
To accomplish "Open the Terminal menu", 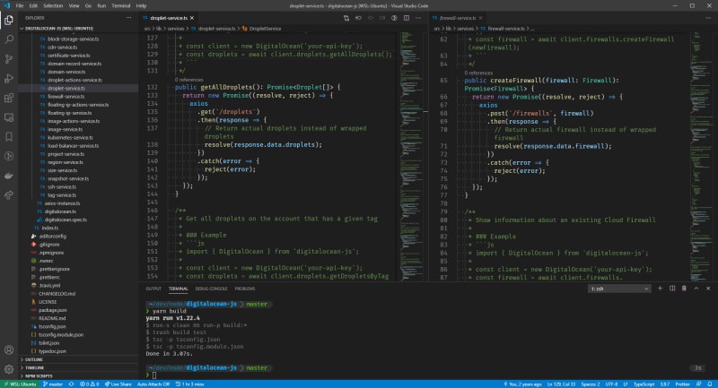I will (121, 6).
